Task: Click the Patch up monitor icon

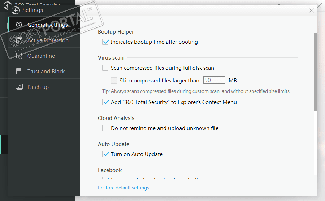Action: click(x=19, y=87)
